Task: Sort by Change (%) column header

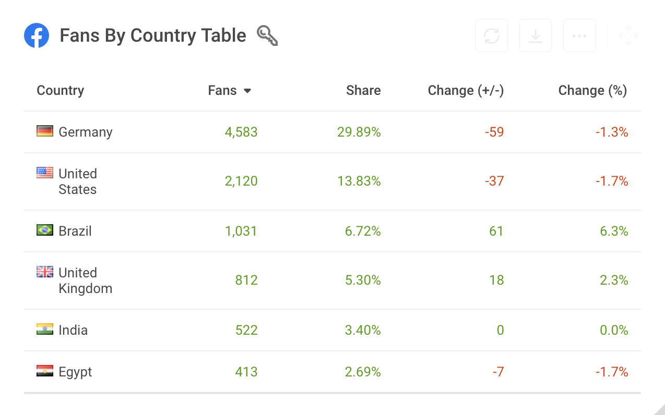Action: tap(592, 90)
